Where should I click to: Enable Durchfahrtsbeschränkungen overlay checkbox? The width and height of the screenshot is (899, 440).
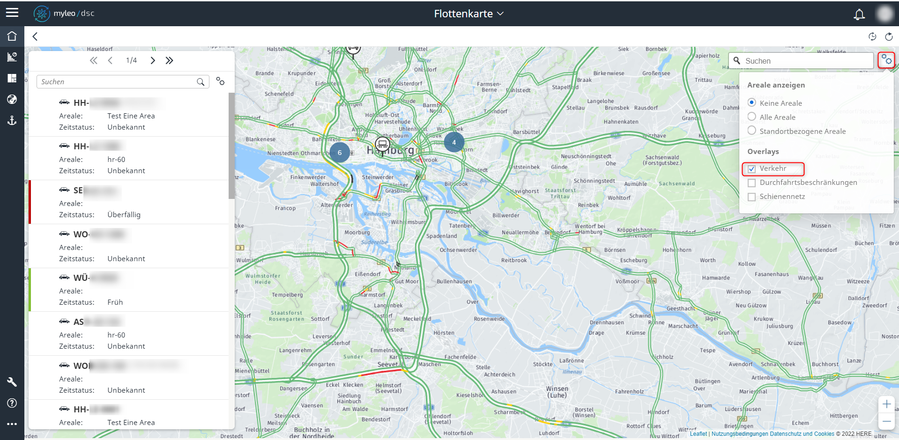point(751,183)
